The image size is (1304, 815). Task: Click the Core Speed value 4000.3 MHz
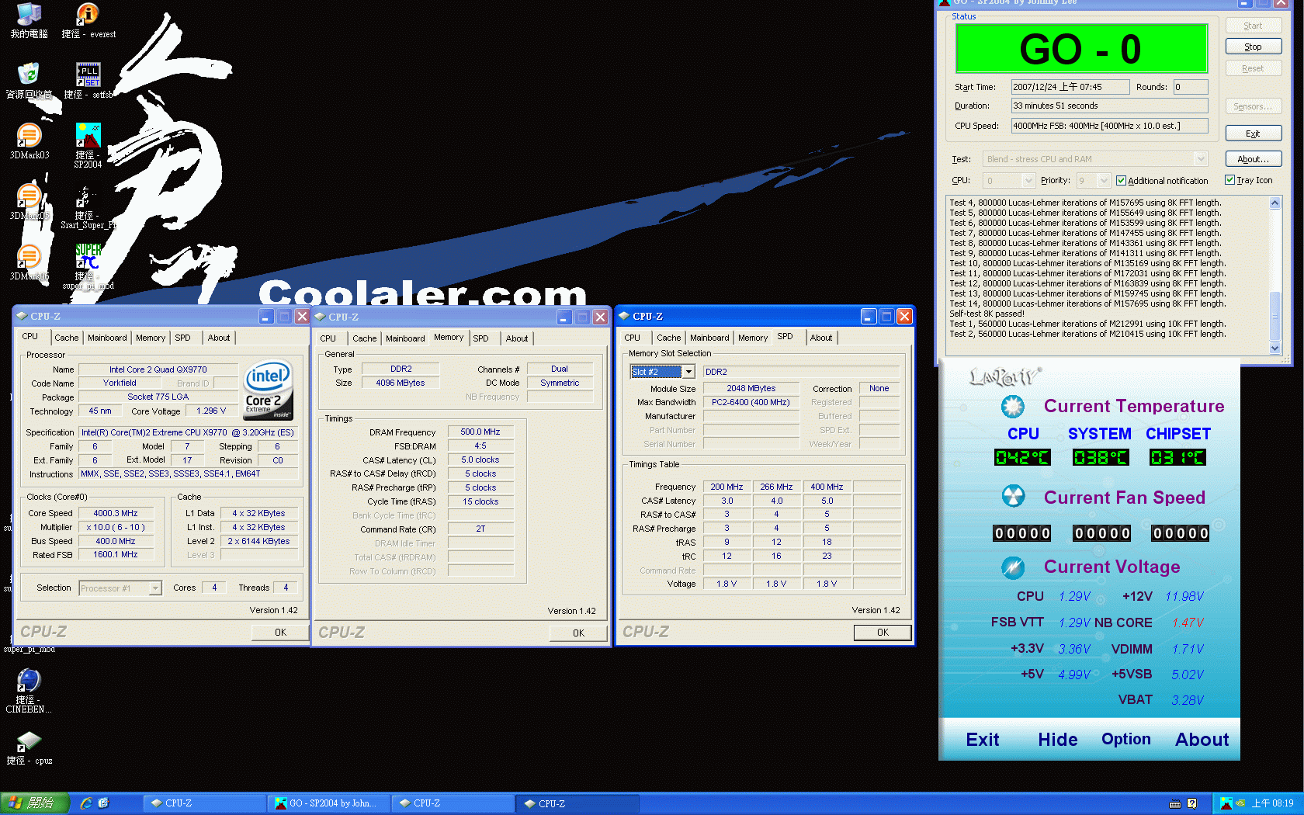115,513
